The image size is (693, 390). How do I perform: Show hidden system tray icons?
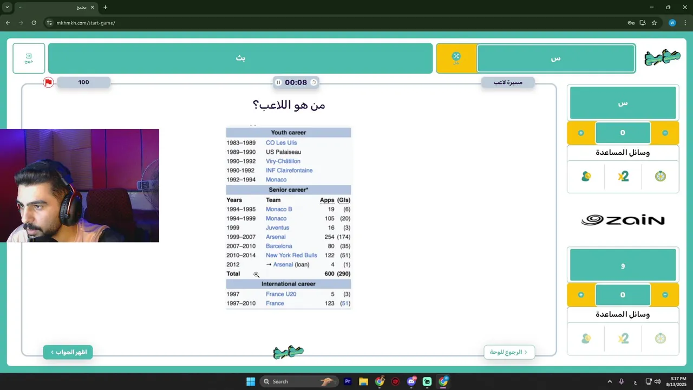tap(610, 381)
